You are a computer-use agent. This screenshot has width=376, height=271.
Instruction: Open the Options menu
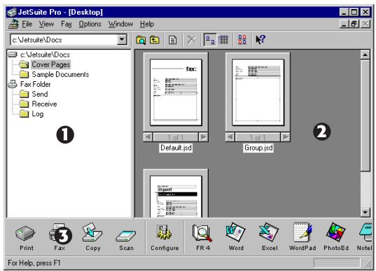click(x=90, y=24)
